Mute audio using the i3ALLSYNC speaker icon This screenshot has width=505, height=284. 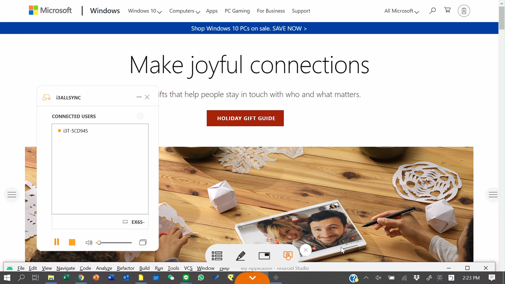pyautogui.click(x=89, y=243)
